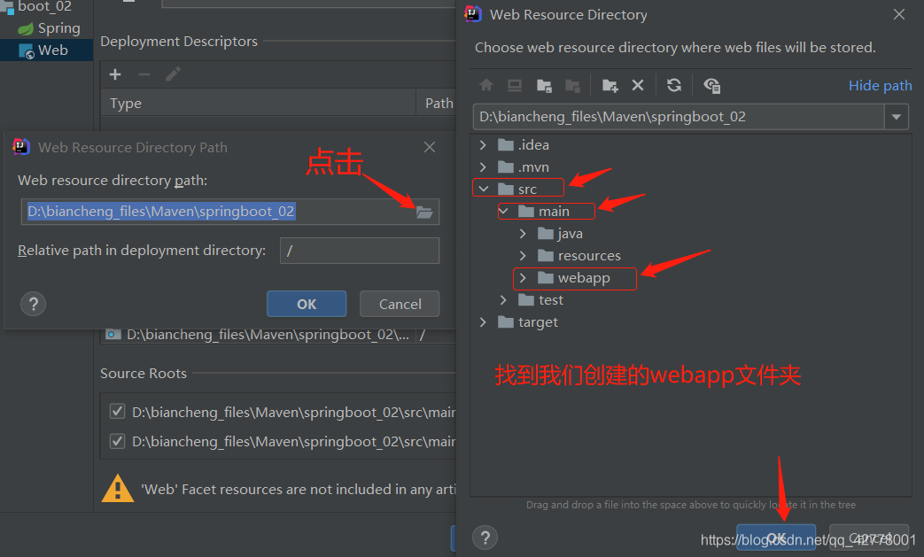Viewport: 924px width, 557px height.
Task: Delete selected item X icon in toolbar
Action: [638, 85]
